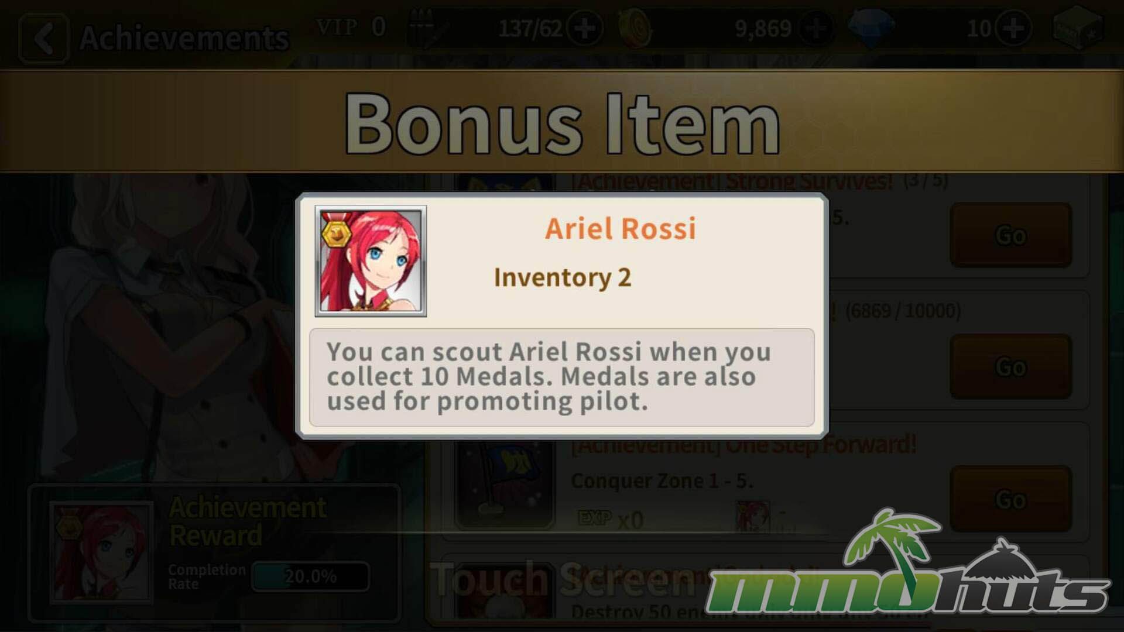Tap the Touch Screen prompt text
Screen dimensions: 1124x632
pos(562,579)
